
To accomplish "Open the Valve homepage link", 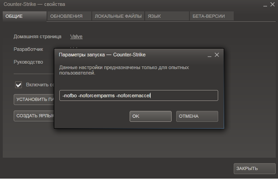I will tap(76, 36).
